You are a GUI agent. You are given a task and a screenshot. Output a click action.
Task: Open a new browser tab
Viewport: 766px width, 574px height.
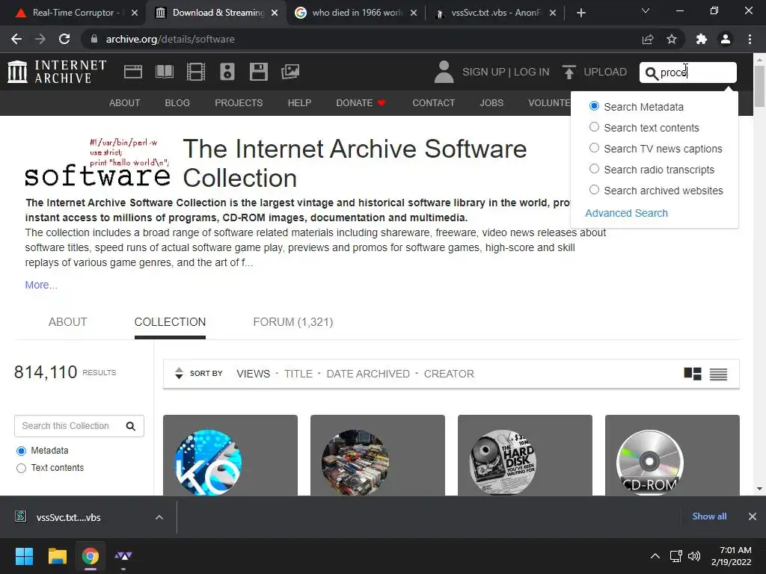click(580, 13)
